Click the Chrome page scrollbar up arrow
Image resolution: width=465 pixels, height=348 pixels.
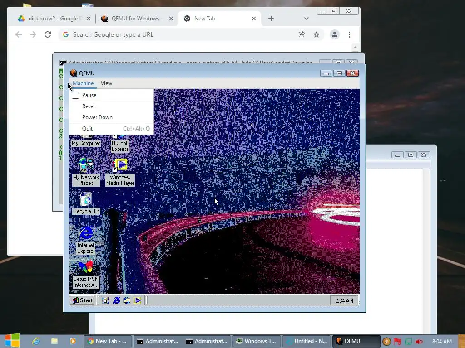click(x=355, y=47)
